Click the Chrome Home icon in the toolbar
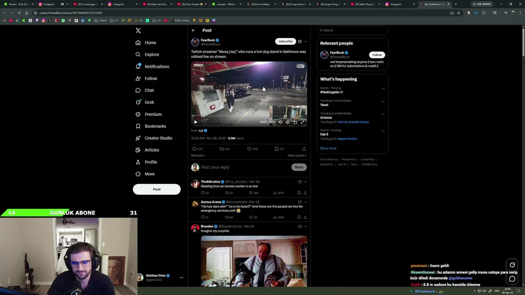This screenshot has width=525, height=295. click(x=27, y=13)
